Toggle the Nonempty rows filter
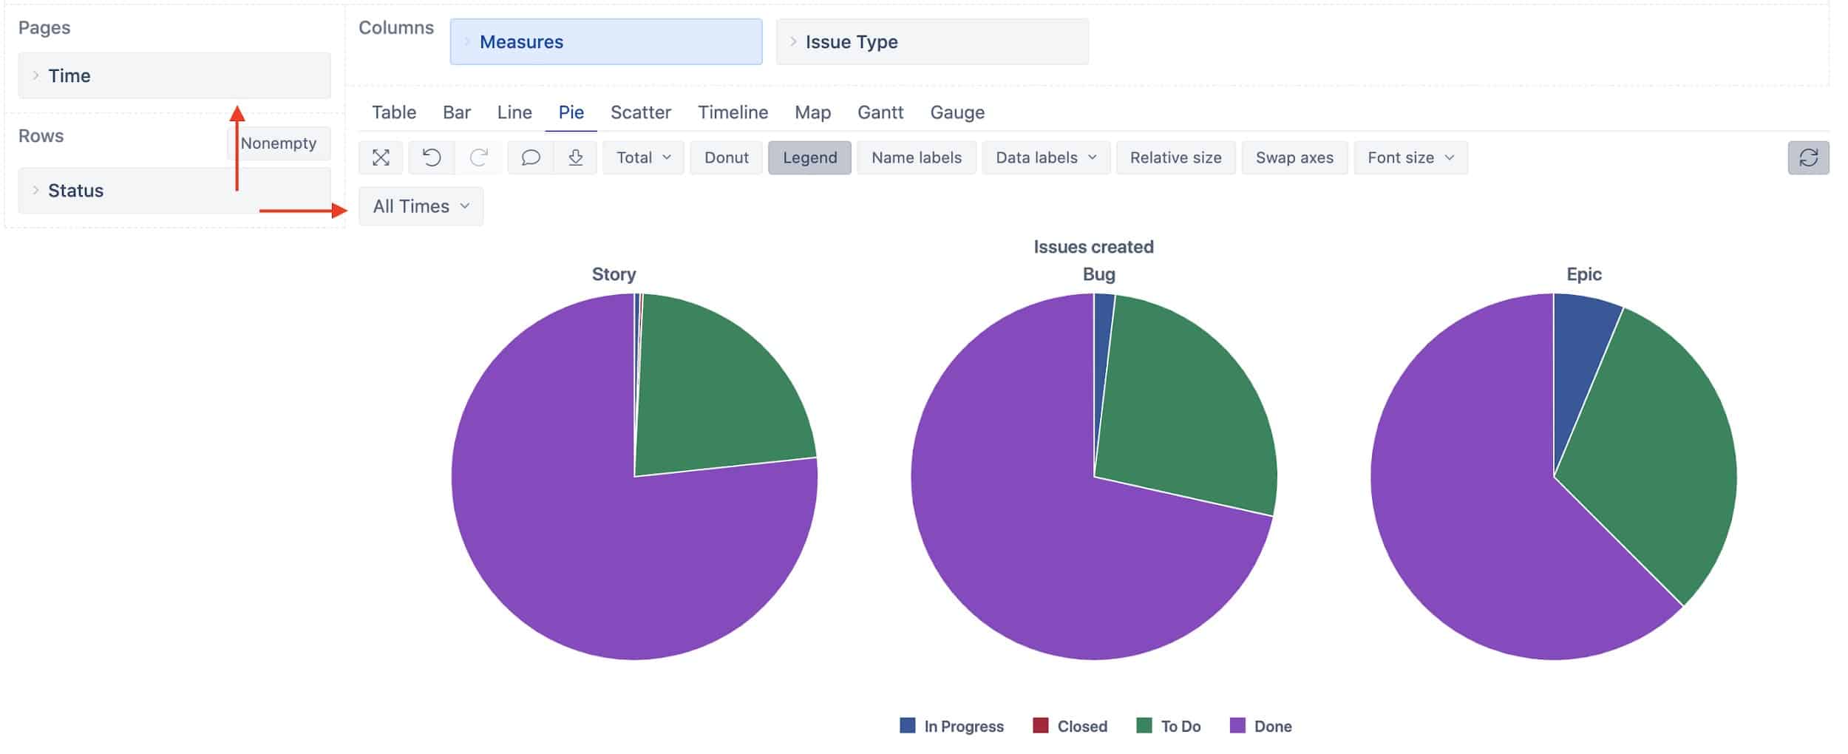Viewport: 1848px width, 754px height. point(279,143)
